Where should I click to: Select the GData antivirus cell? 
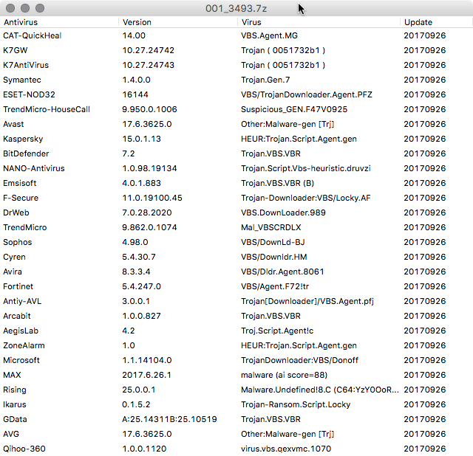tap(15, 419)
